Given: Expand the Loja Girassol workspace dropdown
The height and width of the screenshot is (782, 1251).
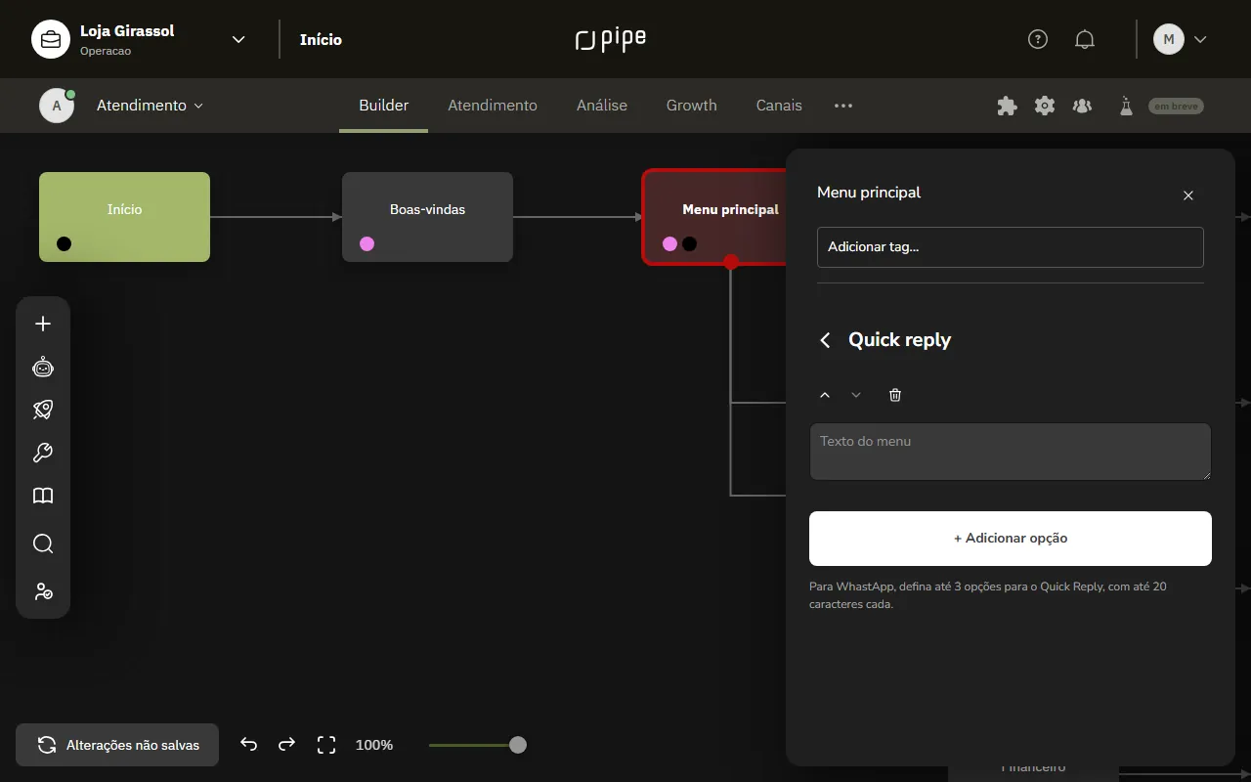Looking at the screenshot, I should [x=238, y=39].
